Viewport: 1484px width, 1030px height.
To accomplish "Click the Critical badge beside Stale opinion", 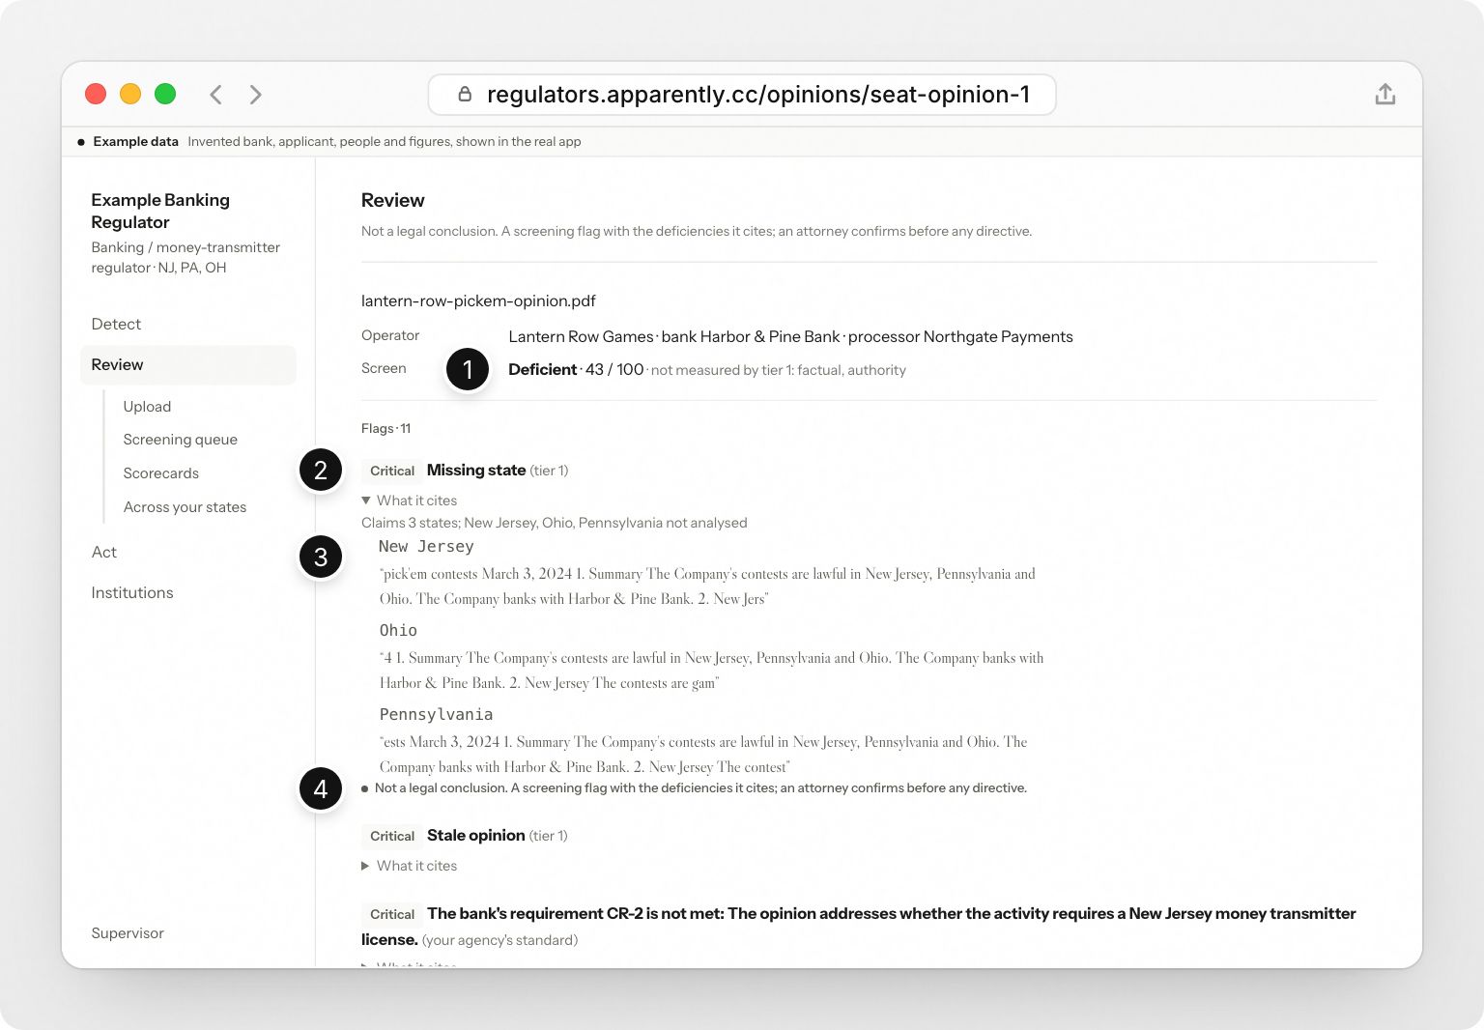I will pyautogui.click(x=392, y=836).
